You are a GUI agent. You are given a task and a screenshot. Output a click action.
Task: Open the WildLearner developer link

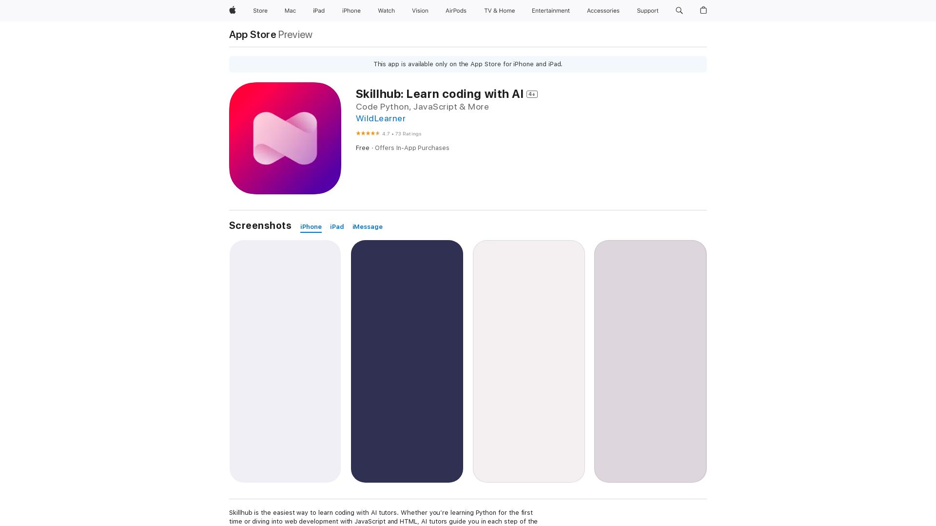pos(381,118)
